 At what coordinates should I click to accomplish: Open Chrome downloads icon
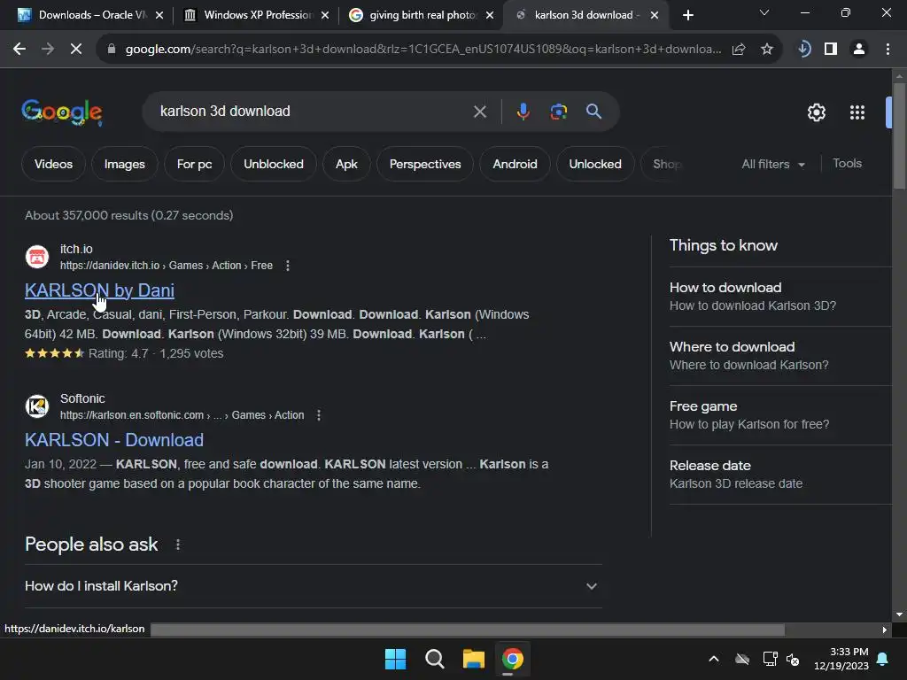point(803,50)
